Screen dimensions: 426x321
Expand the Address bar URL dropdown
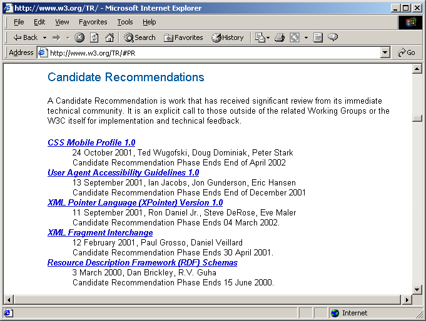click(385, 53)
